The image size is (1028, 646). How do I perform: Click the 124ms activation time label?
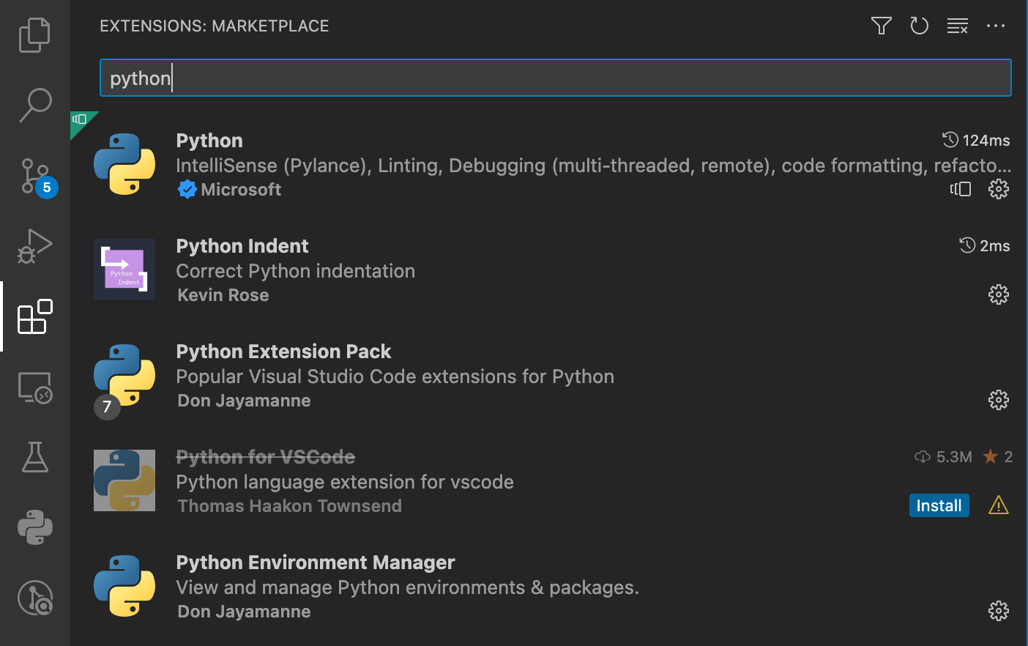(x=976, y=140)
